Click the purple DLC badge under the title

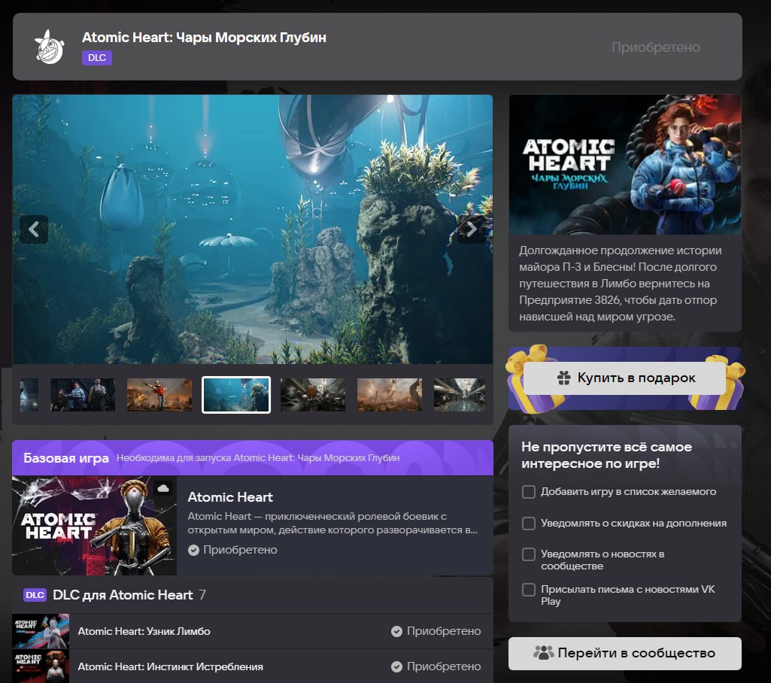click(97, 57)
